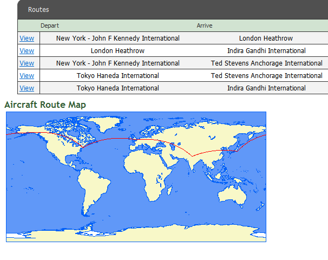
Task: Click the Depart column header
Action: pos(50,25)
